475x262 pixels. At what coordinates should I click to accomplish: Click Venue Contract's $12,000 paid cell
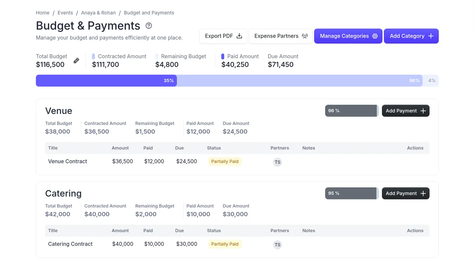click(x=154, y=161)
